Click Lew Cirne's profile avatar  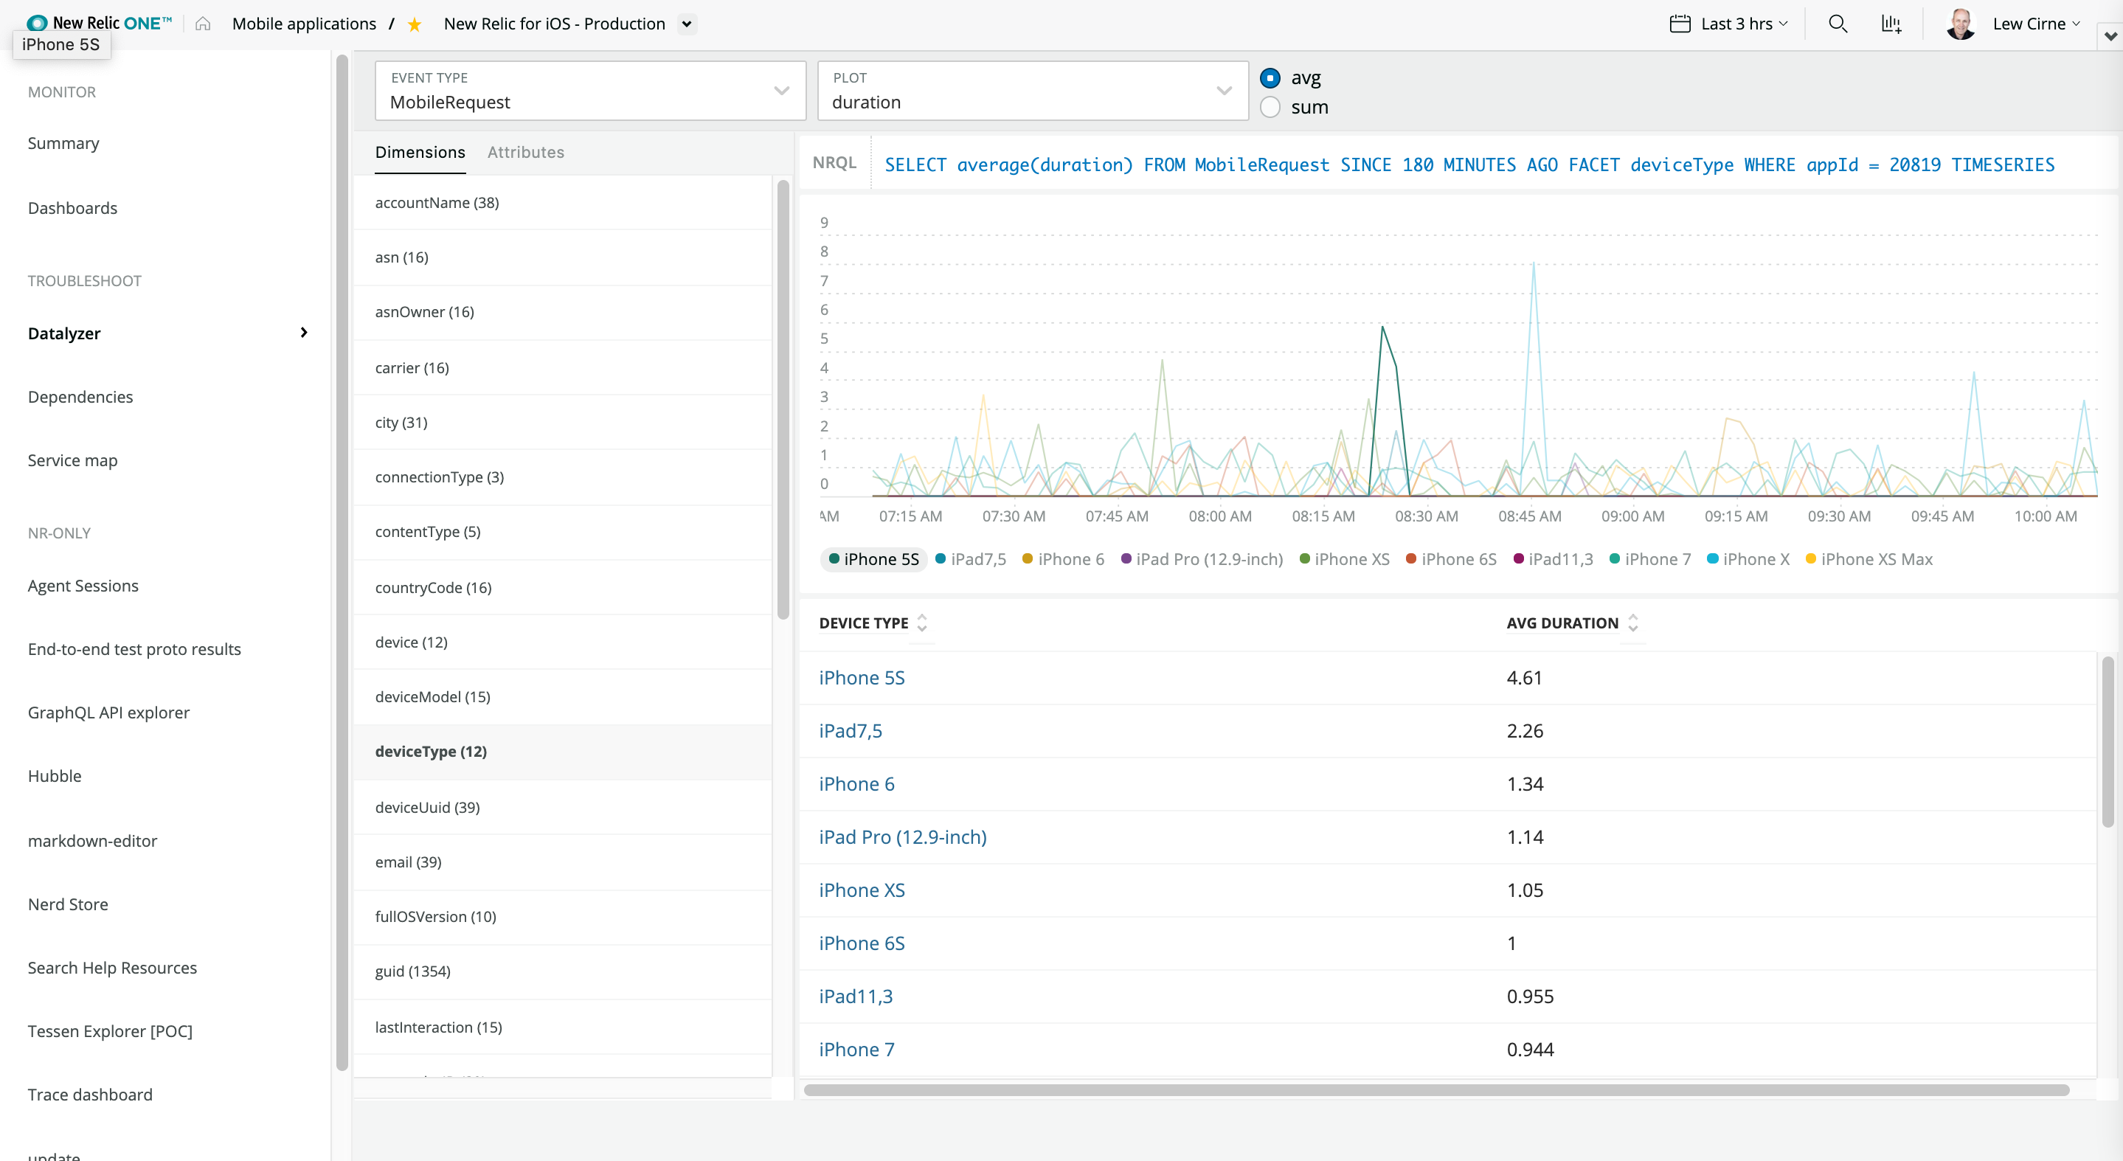pyautogui.click(x=1961, y=24)
